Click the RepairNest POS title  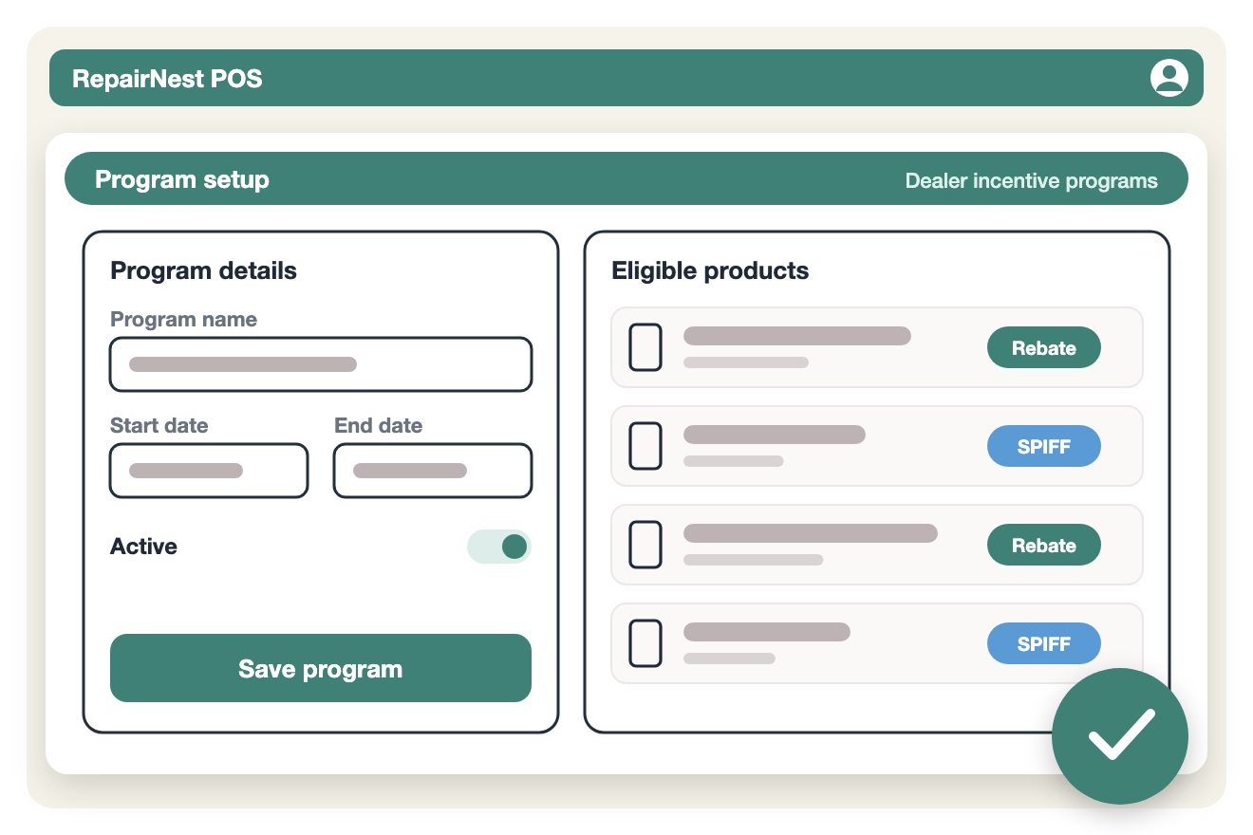pyautogui.click(x=167, y=78)
